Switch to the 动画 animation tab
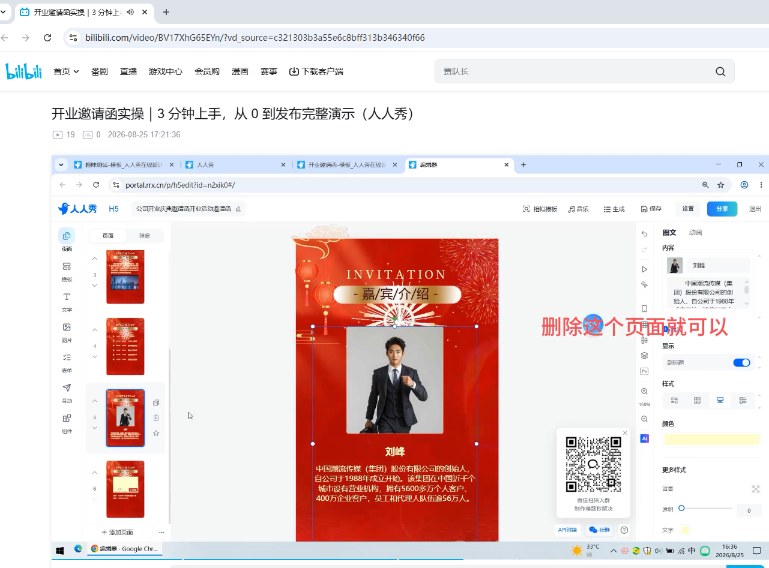 695,233
